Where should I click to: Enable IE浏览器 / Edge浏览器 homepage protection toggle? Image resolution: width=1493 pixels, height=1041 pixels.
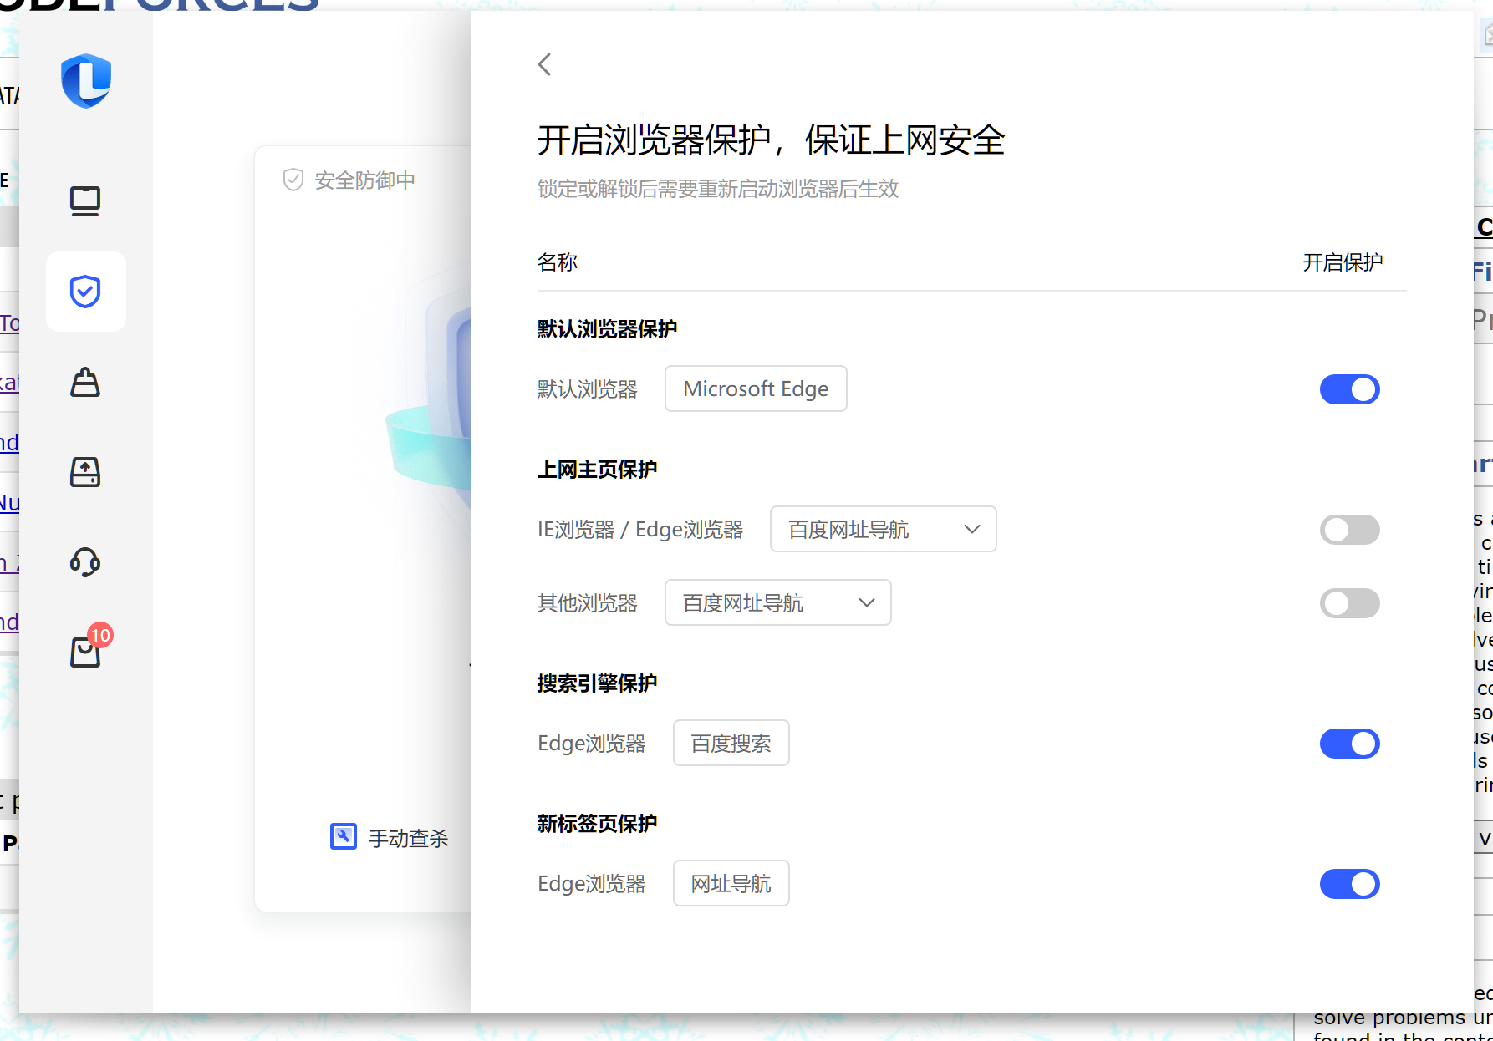tap(1349, 530)
